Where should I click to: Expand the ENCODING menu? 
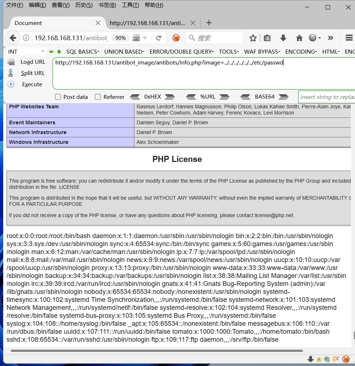coord(301,51)
